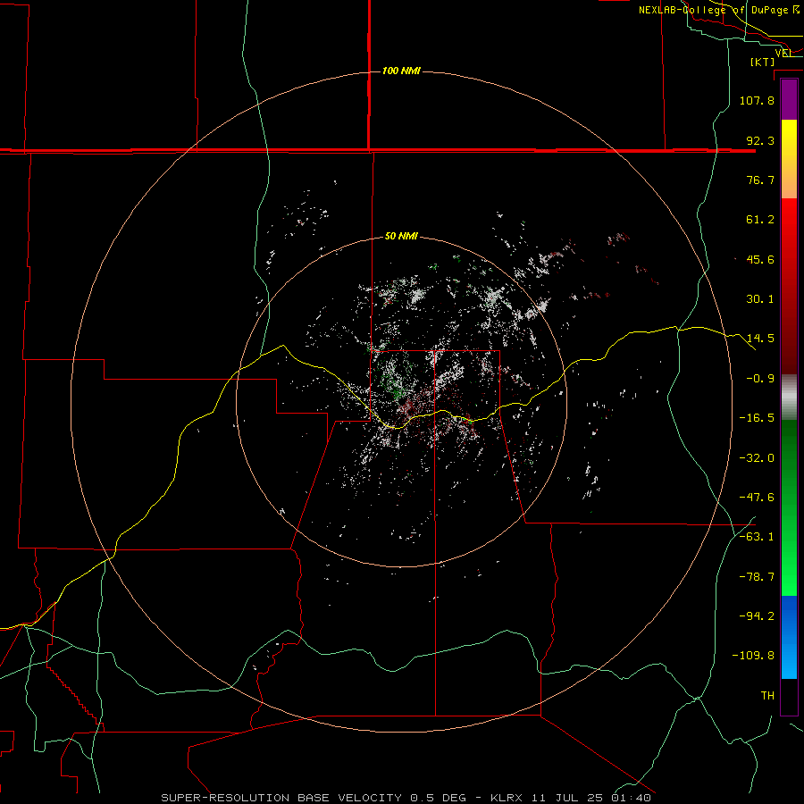Click the -78.7 velocity scale value

(757, 577)
